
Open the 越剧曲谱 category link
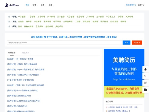pyautogui.click(x=49, y=26)
